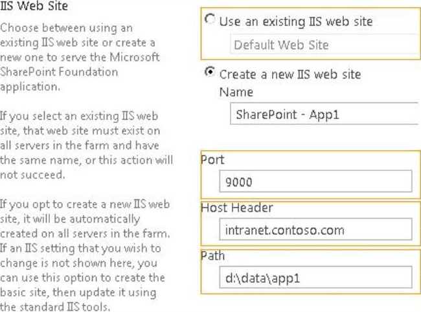Open the Default Web Site dropdown
421x312 pixels.
tap(325, 44)
